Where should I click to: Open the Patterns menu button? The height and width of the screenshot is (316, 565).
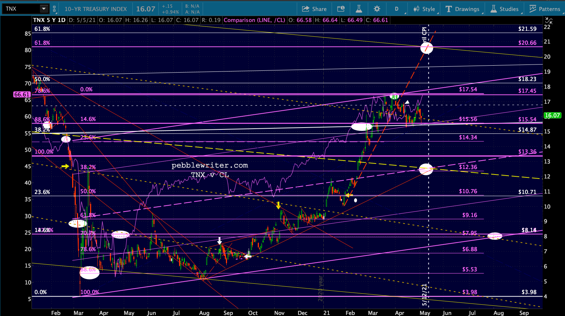tap(545, 9)
